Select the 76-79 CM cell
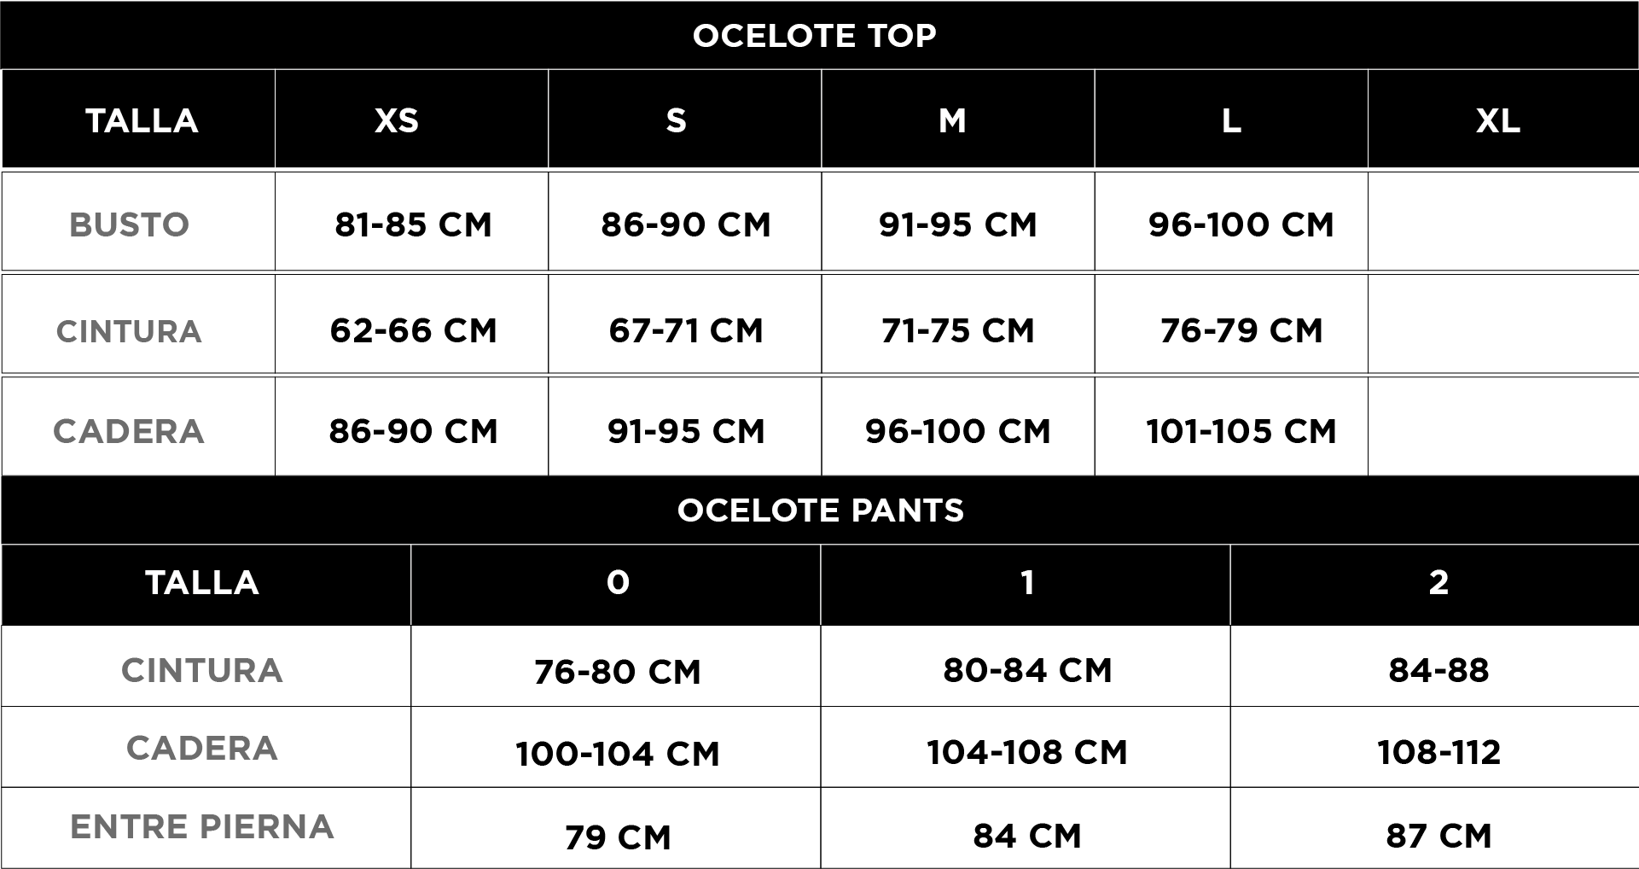The width and height of the screenshot is (1639, 869). (1241, 330)
